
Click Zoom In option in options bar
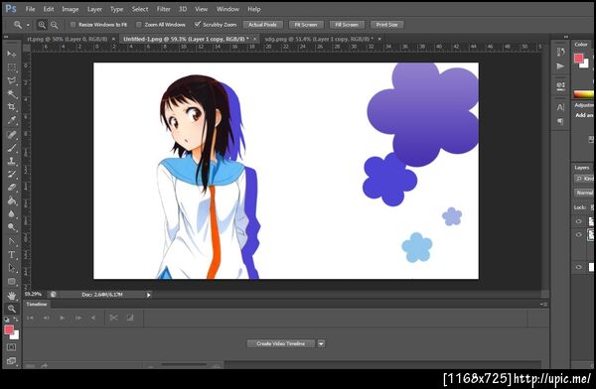[x=42, y=25]
